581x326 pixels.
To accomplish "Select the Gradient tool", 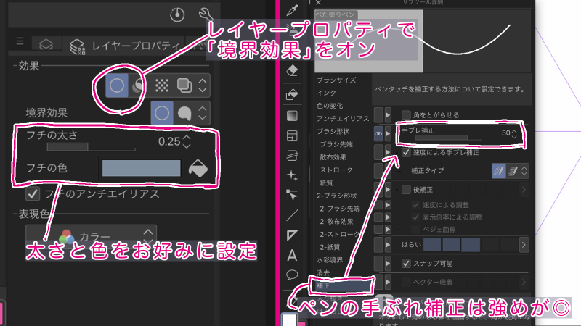I will tap(292, 116).
